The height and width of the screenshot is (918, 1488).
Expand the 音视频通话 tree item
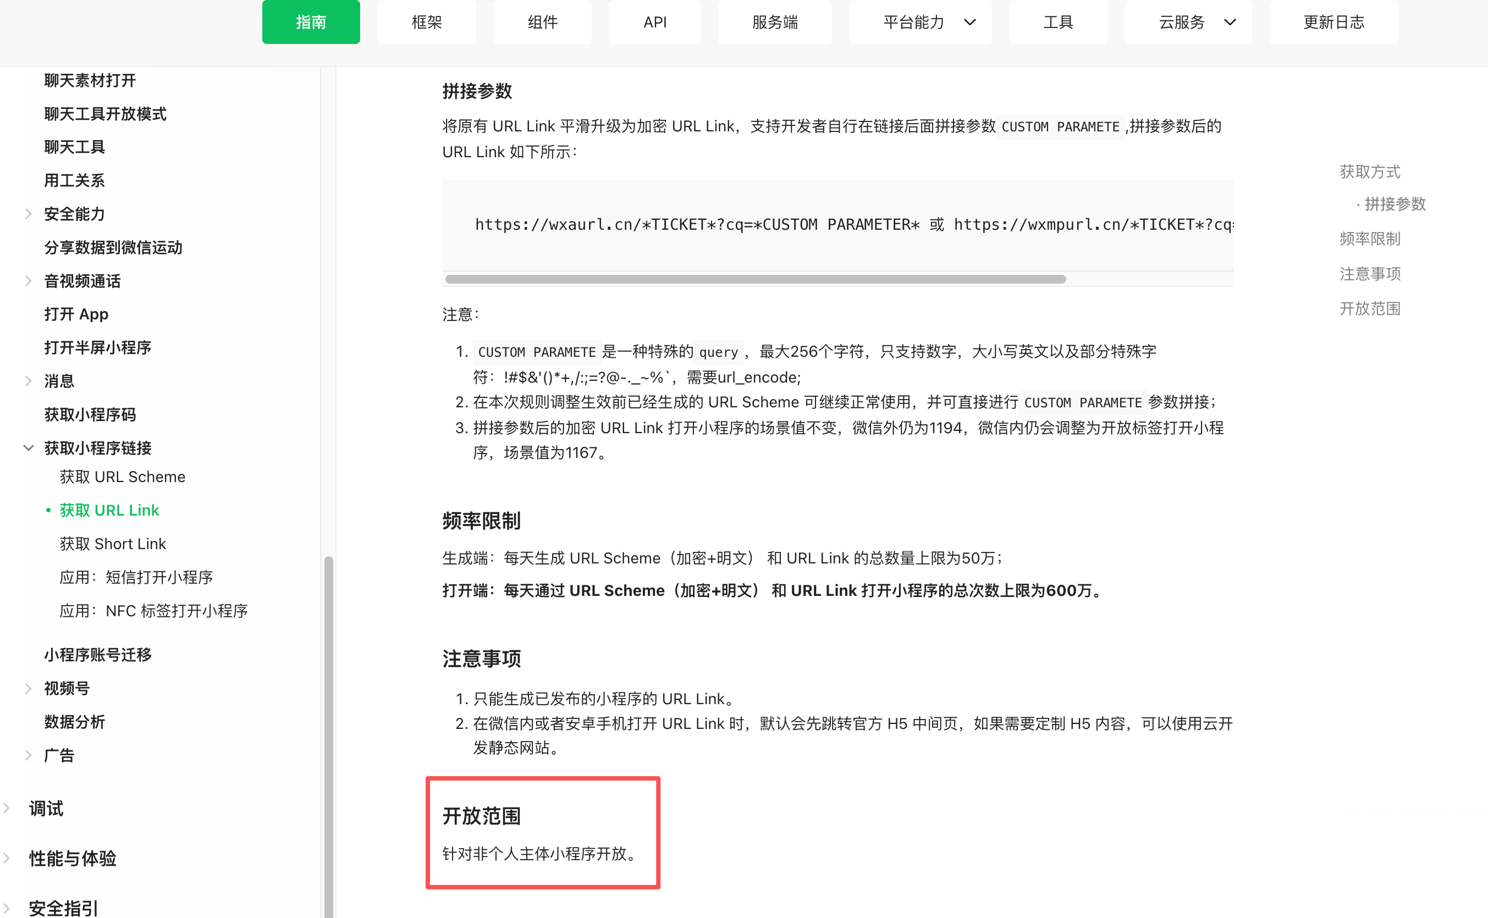click(x=28, y=281)
